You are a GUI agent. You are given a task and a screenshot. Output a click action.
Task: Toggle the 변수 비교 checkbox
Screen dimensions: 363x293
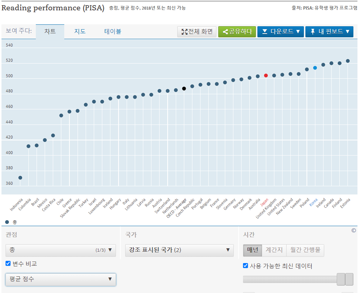click(x=8, y=263)
